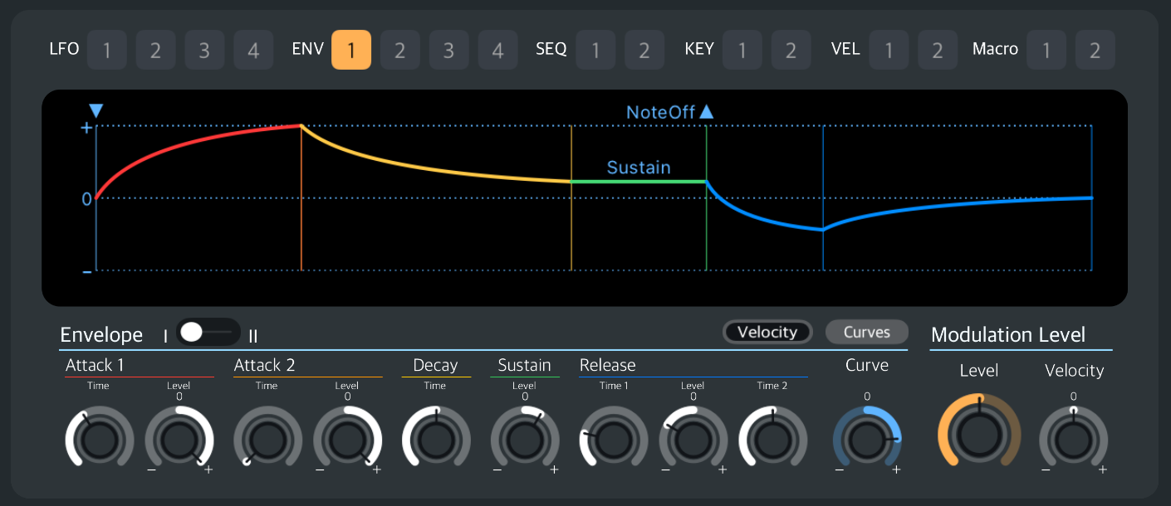This screenshot has height=506, width=1171.
Task: Click the green Sustain segment in graph
Action: pos(639,181)
